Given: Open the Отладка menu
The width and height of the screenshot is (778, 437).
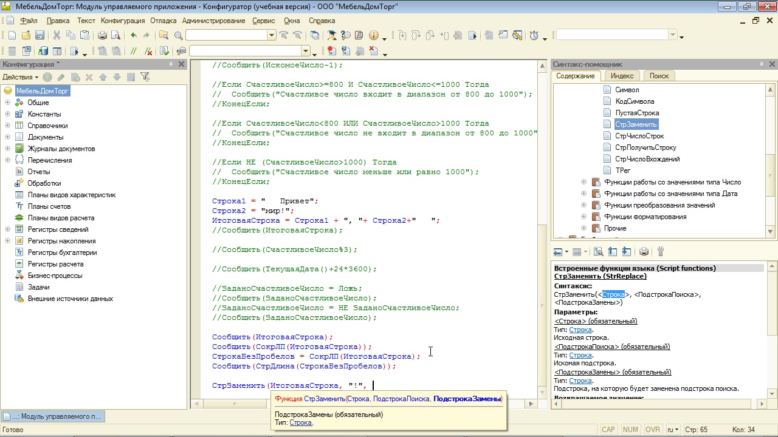Looking at the screenshot, I should pos(163,20).
